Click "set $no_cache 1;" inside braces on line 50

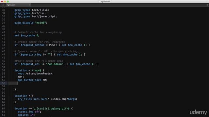[82, 64]
